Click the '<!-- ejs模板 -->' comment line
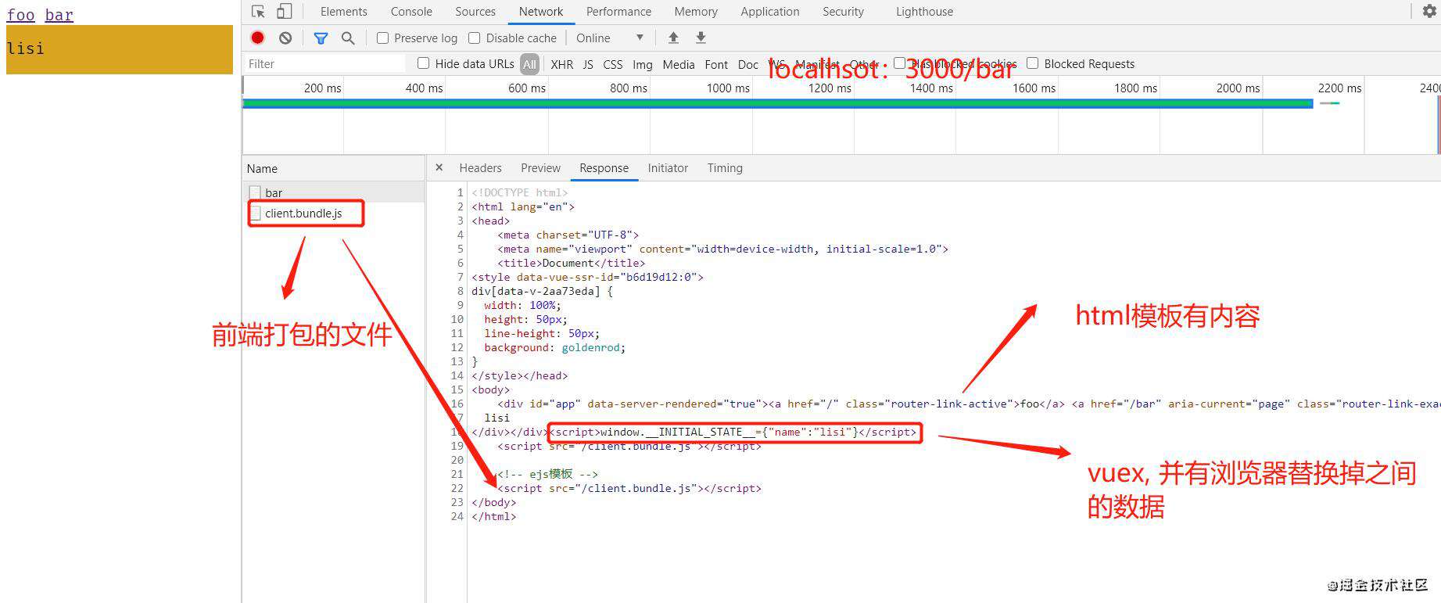Viewport: 1441px width, 603px height. [547, 474]
